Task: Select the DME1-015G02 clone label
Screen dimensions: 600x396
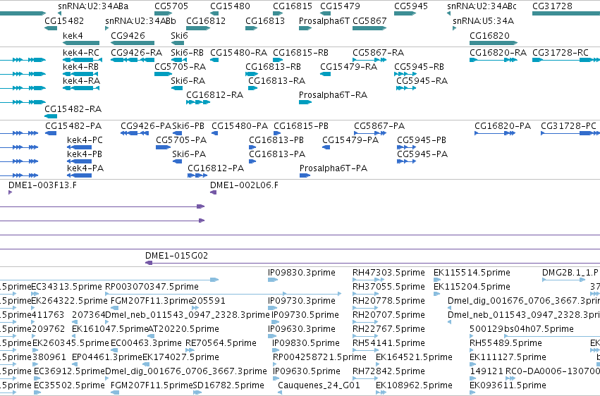Action: point(176,255)
